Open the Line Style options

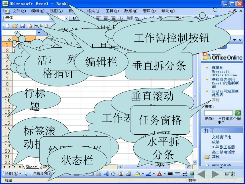click(x=170, y=173)
